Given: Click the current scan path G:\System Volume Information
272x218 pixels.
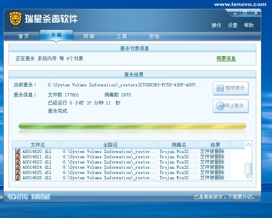Looking at the screenshot, I should point(125,85).
